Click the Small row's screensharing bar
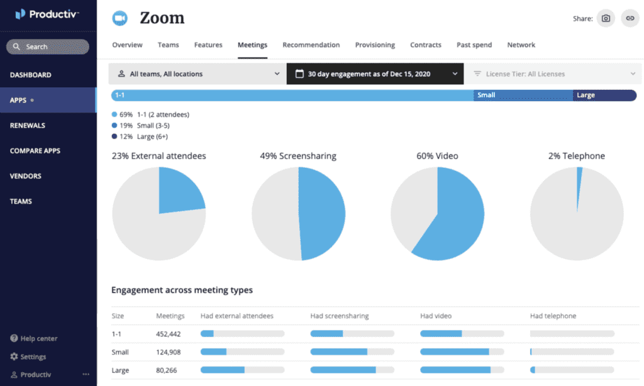Viewport: 644px width, 386px height. pos(352,352)
